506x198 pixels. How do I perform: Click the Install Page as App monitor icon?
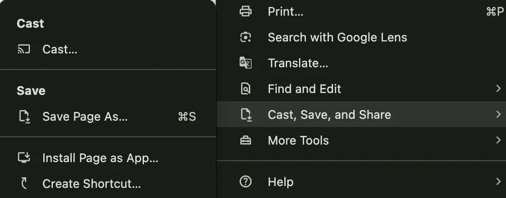(24, 157)
